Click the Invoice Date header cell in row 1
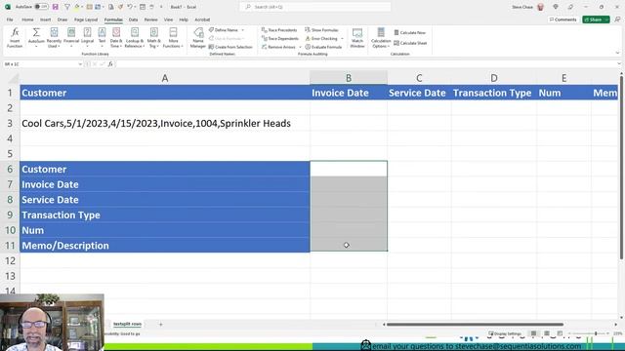 (349, 93)
